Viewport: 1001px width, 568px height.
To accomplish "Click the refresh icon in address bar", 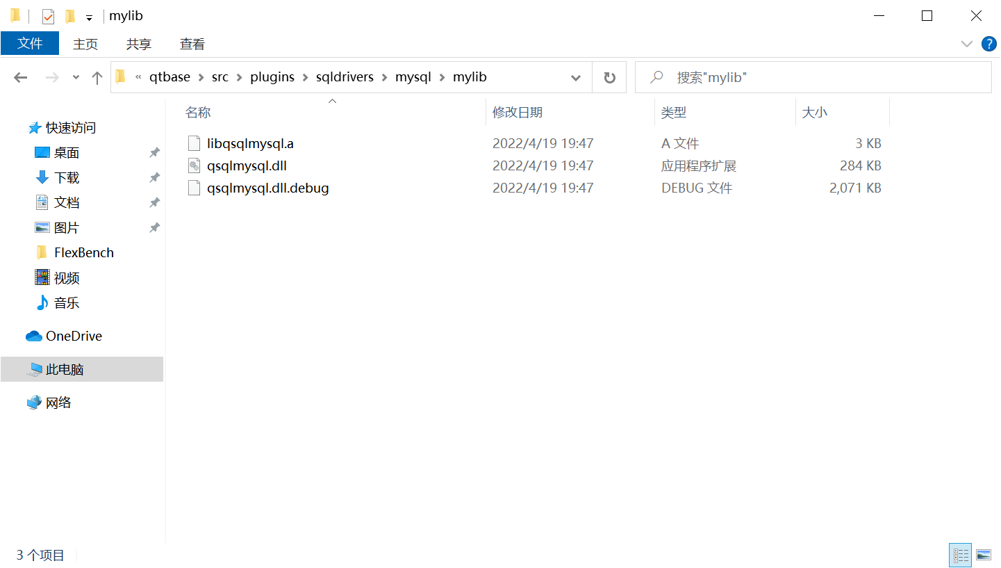I will pyautogui.click(x=609, y=77).
